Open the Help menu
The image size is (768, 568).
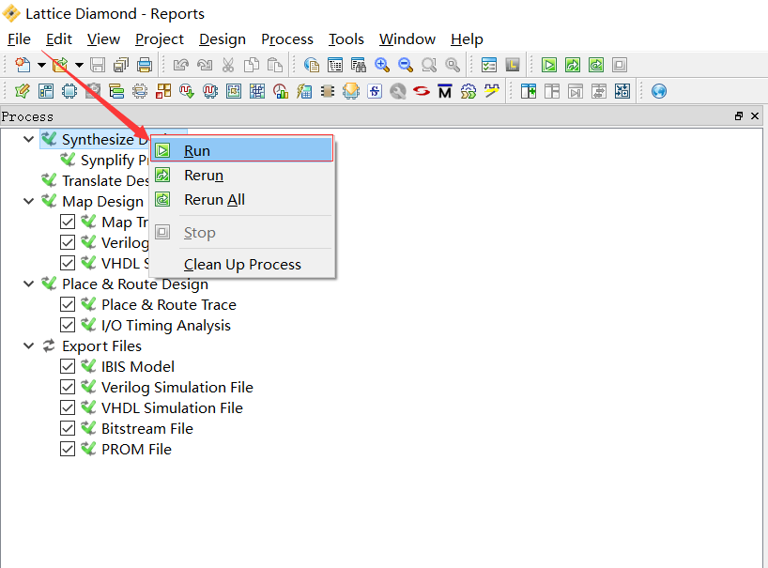pos(467,39)
